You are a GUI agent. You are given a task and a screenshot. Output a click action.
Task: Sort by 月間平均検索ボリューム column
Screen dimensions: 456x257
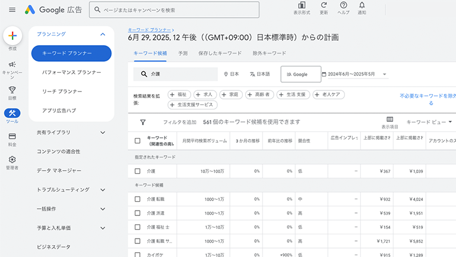point(204,141)
